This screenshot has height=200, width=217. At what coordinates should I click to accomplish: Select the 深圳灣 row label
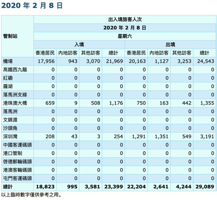click(x=10, y=137)
